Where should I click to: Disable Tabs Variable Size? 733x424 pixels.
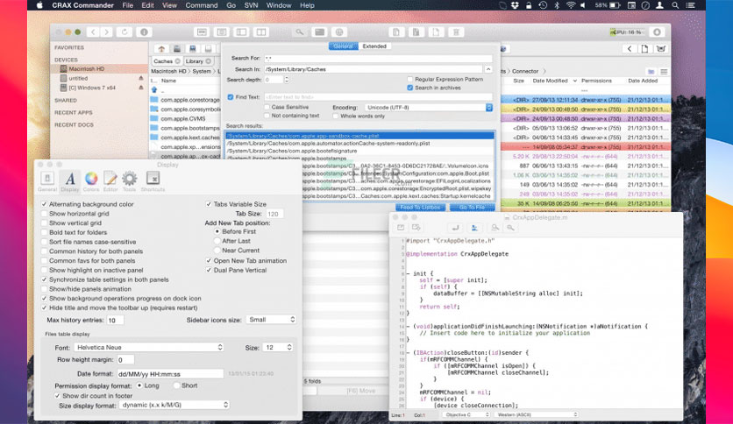tap(209, 204)
